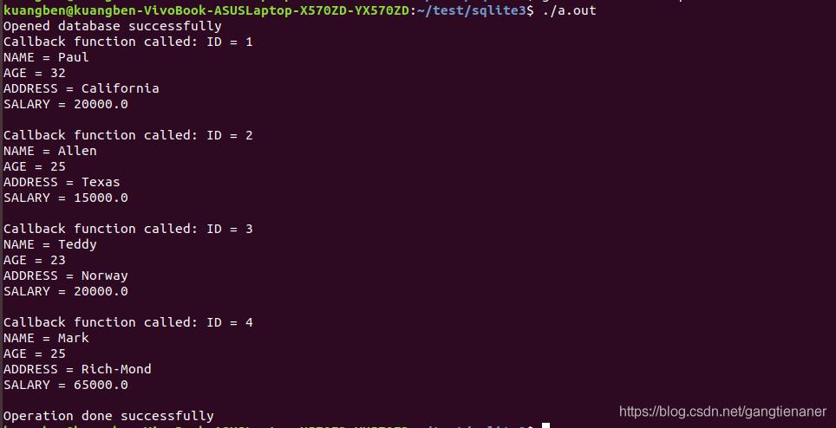
Task: Click the 'Operation done successfully' line
Action: tap(108, 416)
